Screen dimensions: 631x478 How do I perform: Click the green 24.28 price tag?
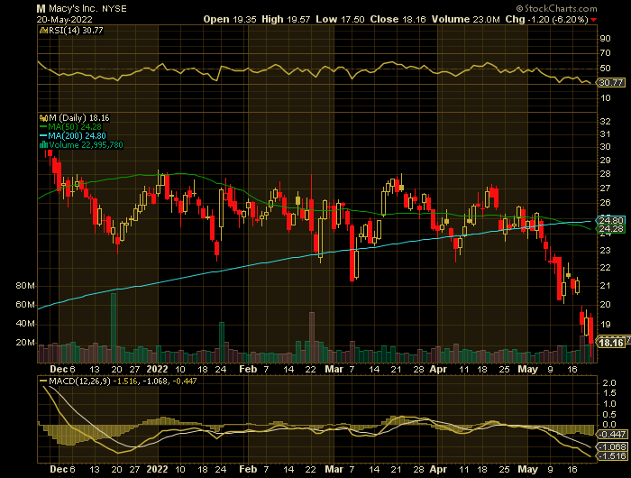coord(610,229)
